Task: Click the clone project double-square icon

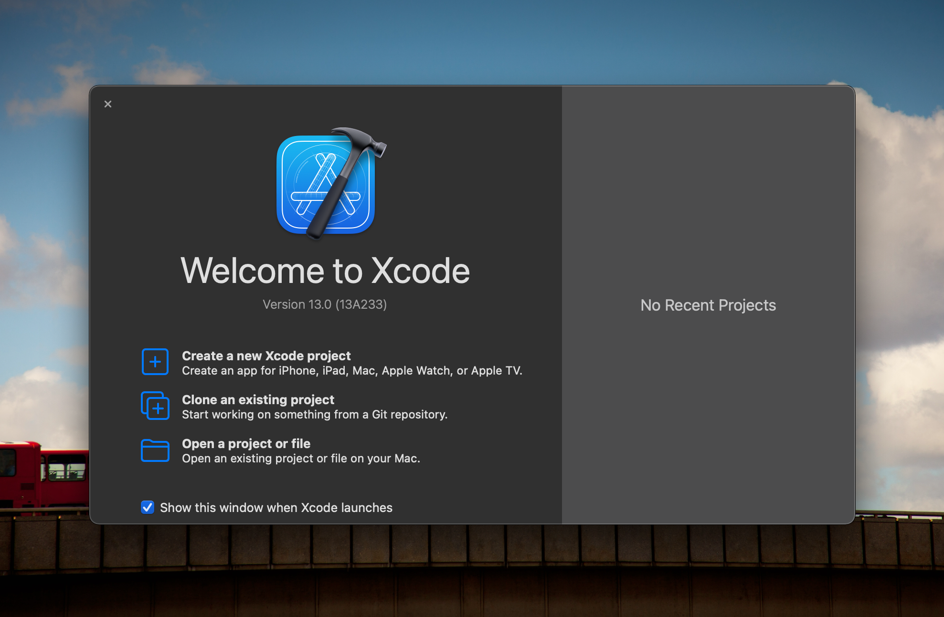Action: pyautogui.click(x=155, y=406)
